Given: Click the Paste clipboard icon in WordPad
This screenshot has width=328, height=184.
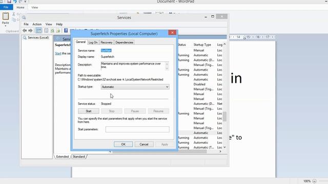Looking at the screenshot, I should tap(6, 16).
